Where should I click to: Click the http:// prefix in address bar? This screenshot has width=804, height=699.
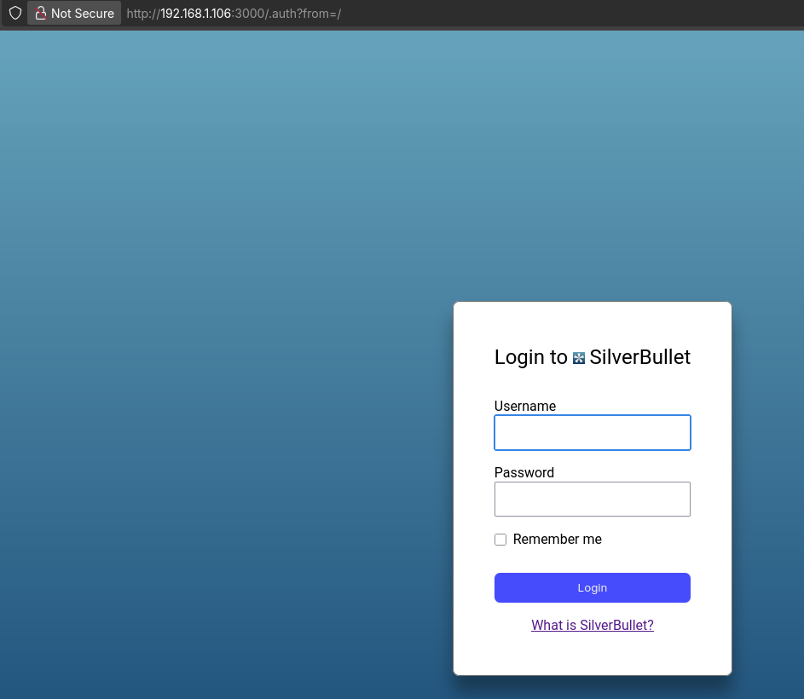[142, 14]
